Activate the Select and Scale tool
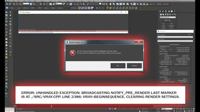The height and width of the screenshot is (112, 200). coord(51,4)
